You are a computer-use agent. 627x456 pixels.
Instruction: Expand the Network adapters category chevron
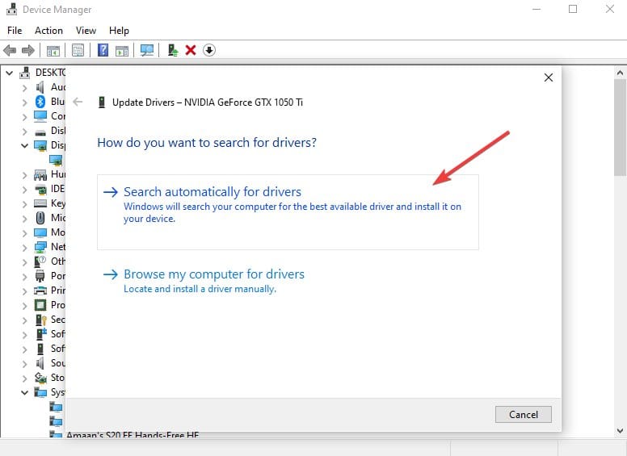click(25, 247)
